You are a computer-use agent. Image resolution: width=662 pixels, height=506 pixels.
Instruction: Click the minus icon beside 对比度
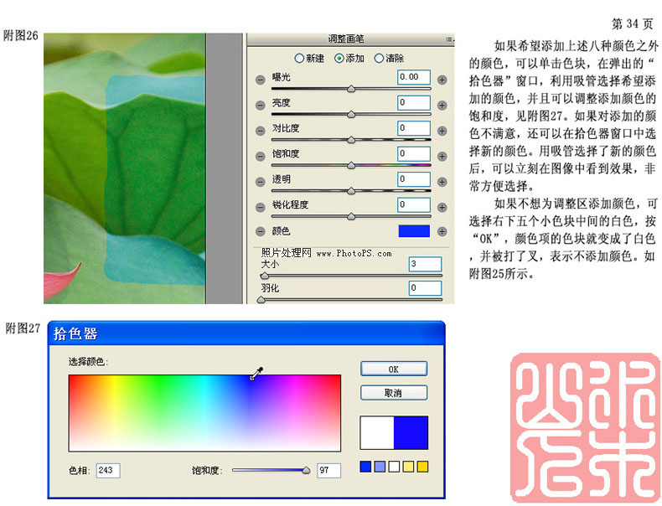[261, 131]
